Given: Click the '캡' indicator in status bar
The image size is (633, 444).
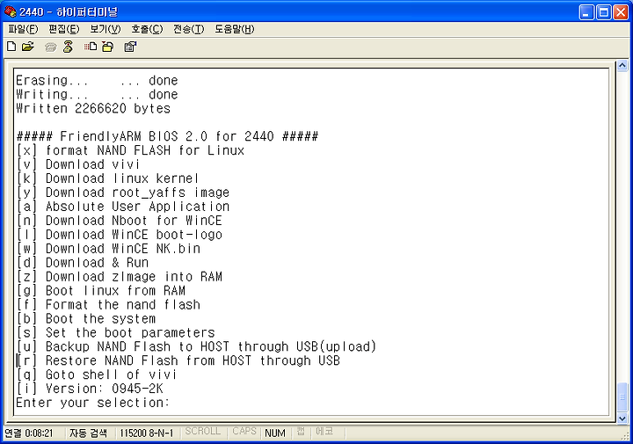Looking at the screenshot, I should [x=301, y=432].
